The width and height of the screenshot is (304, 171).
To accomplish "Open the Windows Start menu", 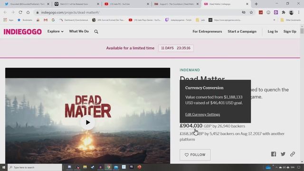I will pyautogui.click(x=4, y=167).
